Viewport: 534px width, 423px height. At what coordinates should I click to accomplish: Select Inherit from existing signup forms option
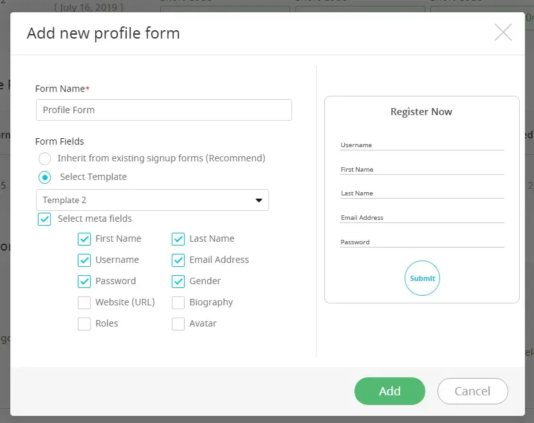(x=44, y=158)
